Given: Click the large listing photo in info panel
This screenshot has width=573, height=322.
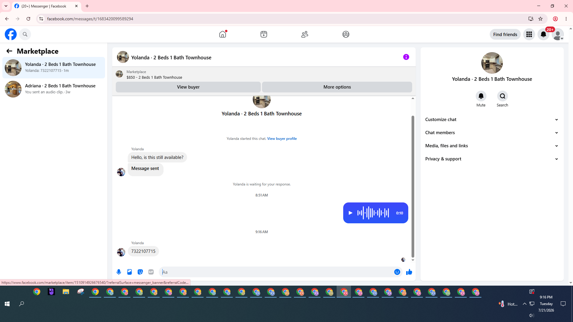Looking at the screenshot, I should click(492, 63).
